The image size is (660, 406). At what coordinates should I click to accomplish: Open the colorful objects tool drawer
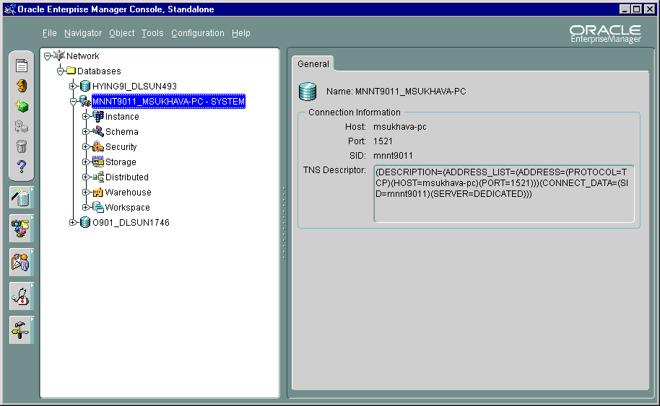22,229
